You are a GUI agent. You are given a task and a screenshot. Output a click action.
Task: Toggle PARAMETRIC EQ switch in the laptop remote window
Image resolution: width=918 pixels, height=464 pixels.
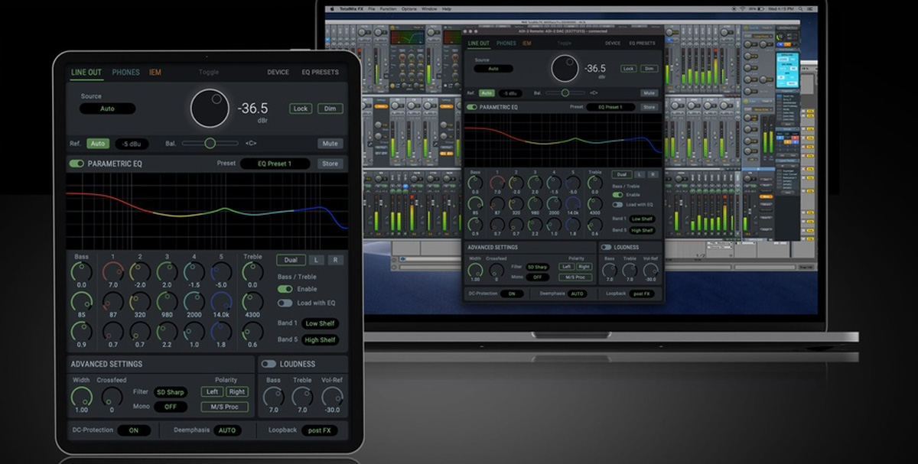click(471, 107)
